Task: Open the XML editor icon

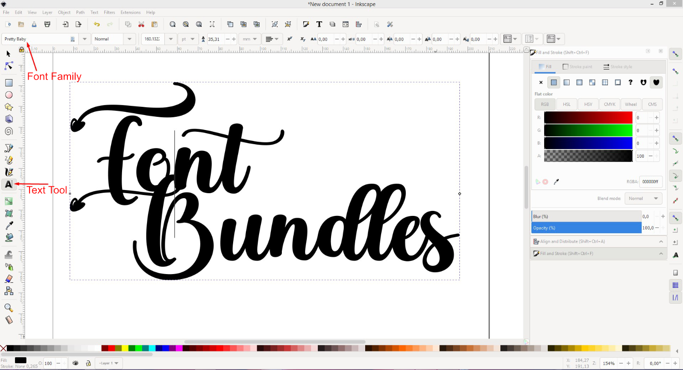Action: [x=346, y=25]
